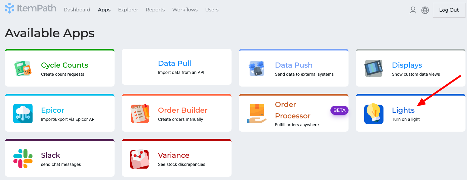The width and height of the screenshot is (467, 180).
Task: Click the Cycle Counts calculator icon
Action: pos(23,69)
